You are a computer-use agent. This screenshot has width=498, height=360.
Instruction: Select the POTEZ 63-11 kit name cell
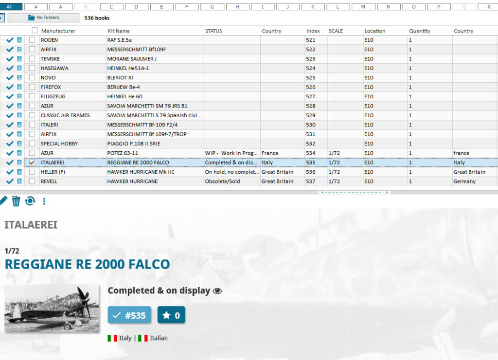155,153
